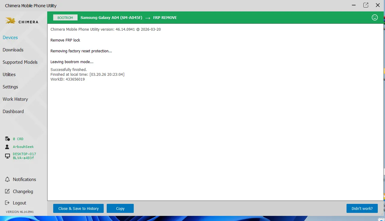This screenshot has width=385, height=221.
Task: Click the Logout arrow icon
Action: click(8, 203)
